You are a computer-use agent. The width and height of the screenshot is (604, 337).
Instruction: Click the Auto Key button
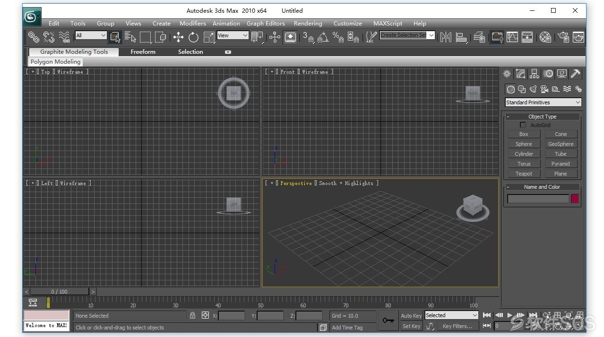click(411, 316)
